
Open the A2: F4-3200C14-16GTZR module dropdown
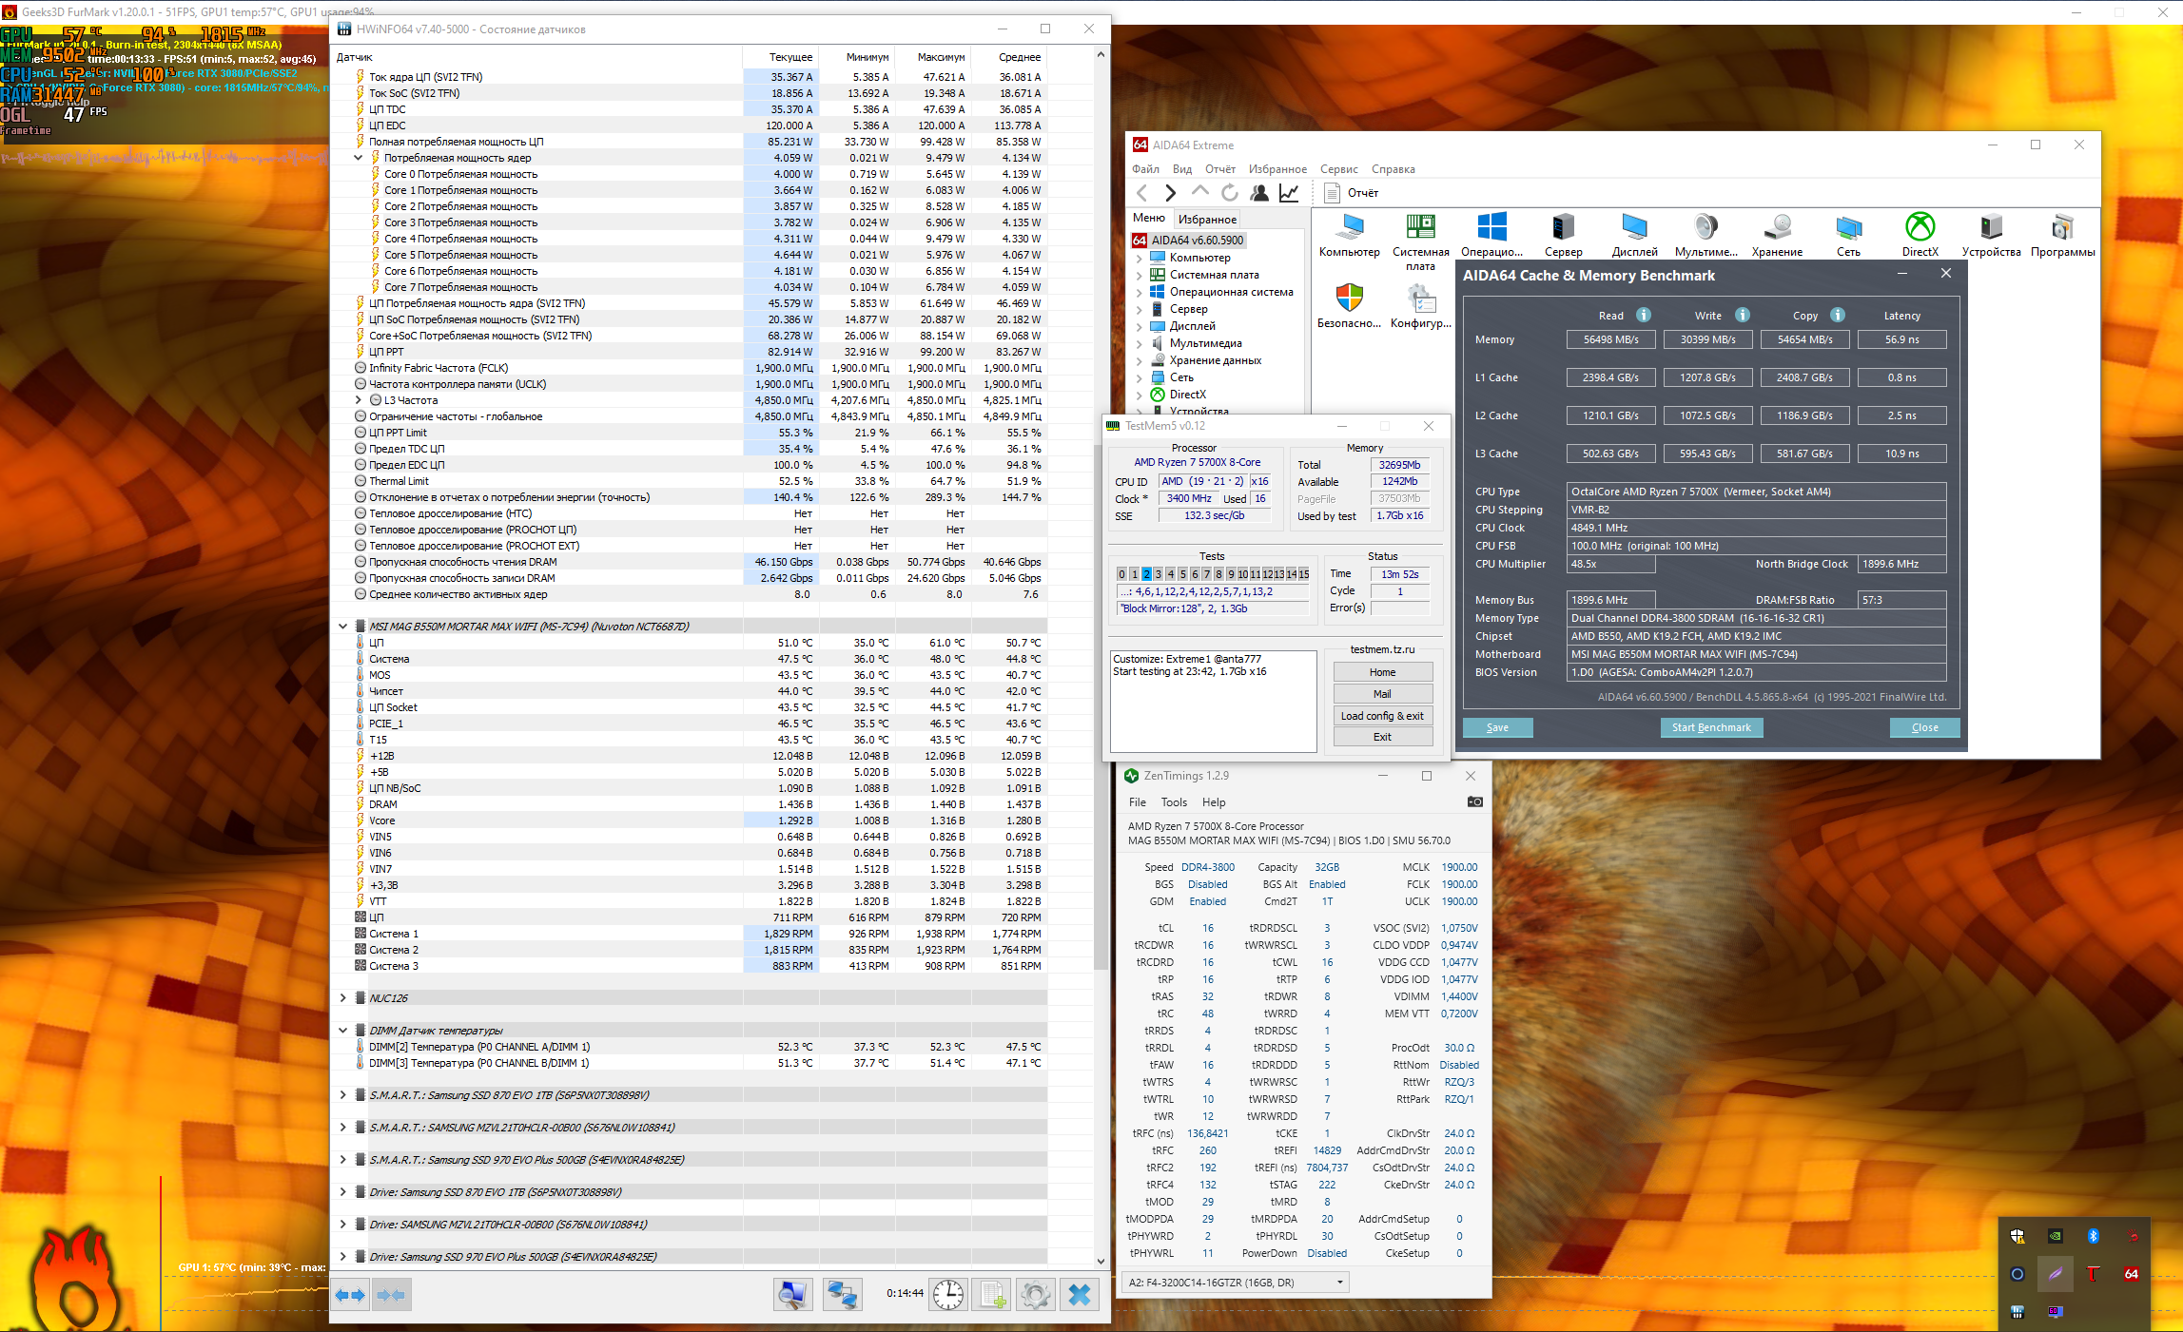pos(1236,1283)
